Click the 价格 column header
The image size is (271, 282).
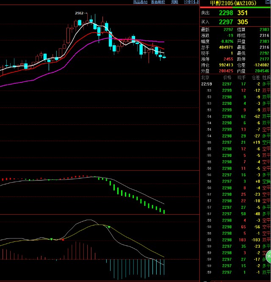(x=227, y=78)
